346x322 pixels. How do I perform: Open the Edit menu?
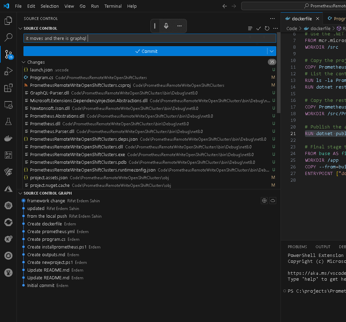[x=31, y=6]
